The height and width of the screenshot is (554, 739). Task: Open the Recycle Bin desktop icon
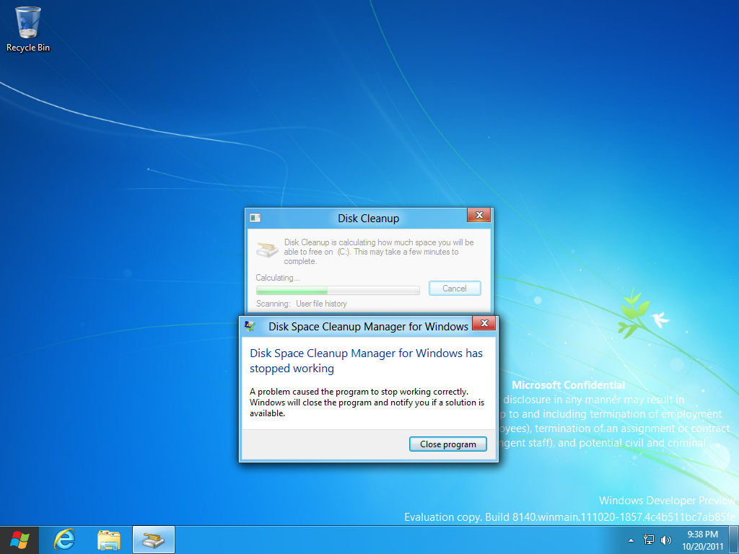[28, 29]
